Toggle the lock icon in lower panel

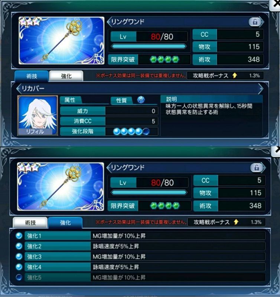[x=257, y=168]
